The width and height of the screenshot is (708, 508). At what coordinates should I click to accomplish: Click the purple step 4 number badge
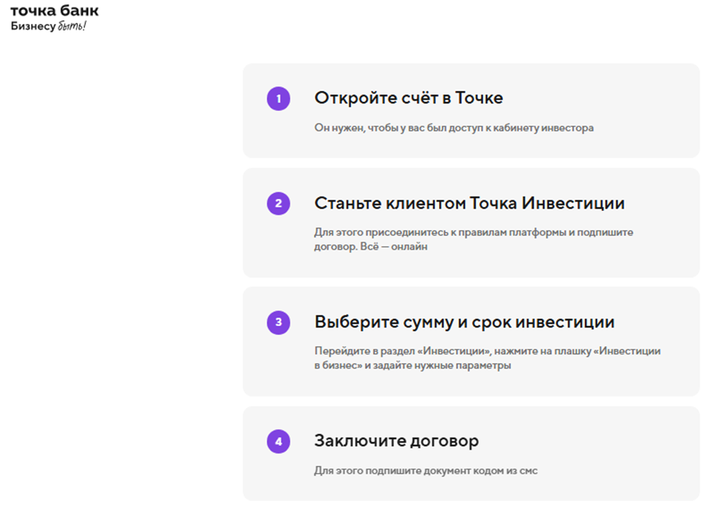click(278, 441)
